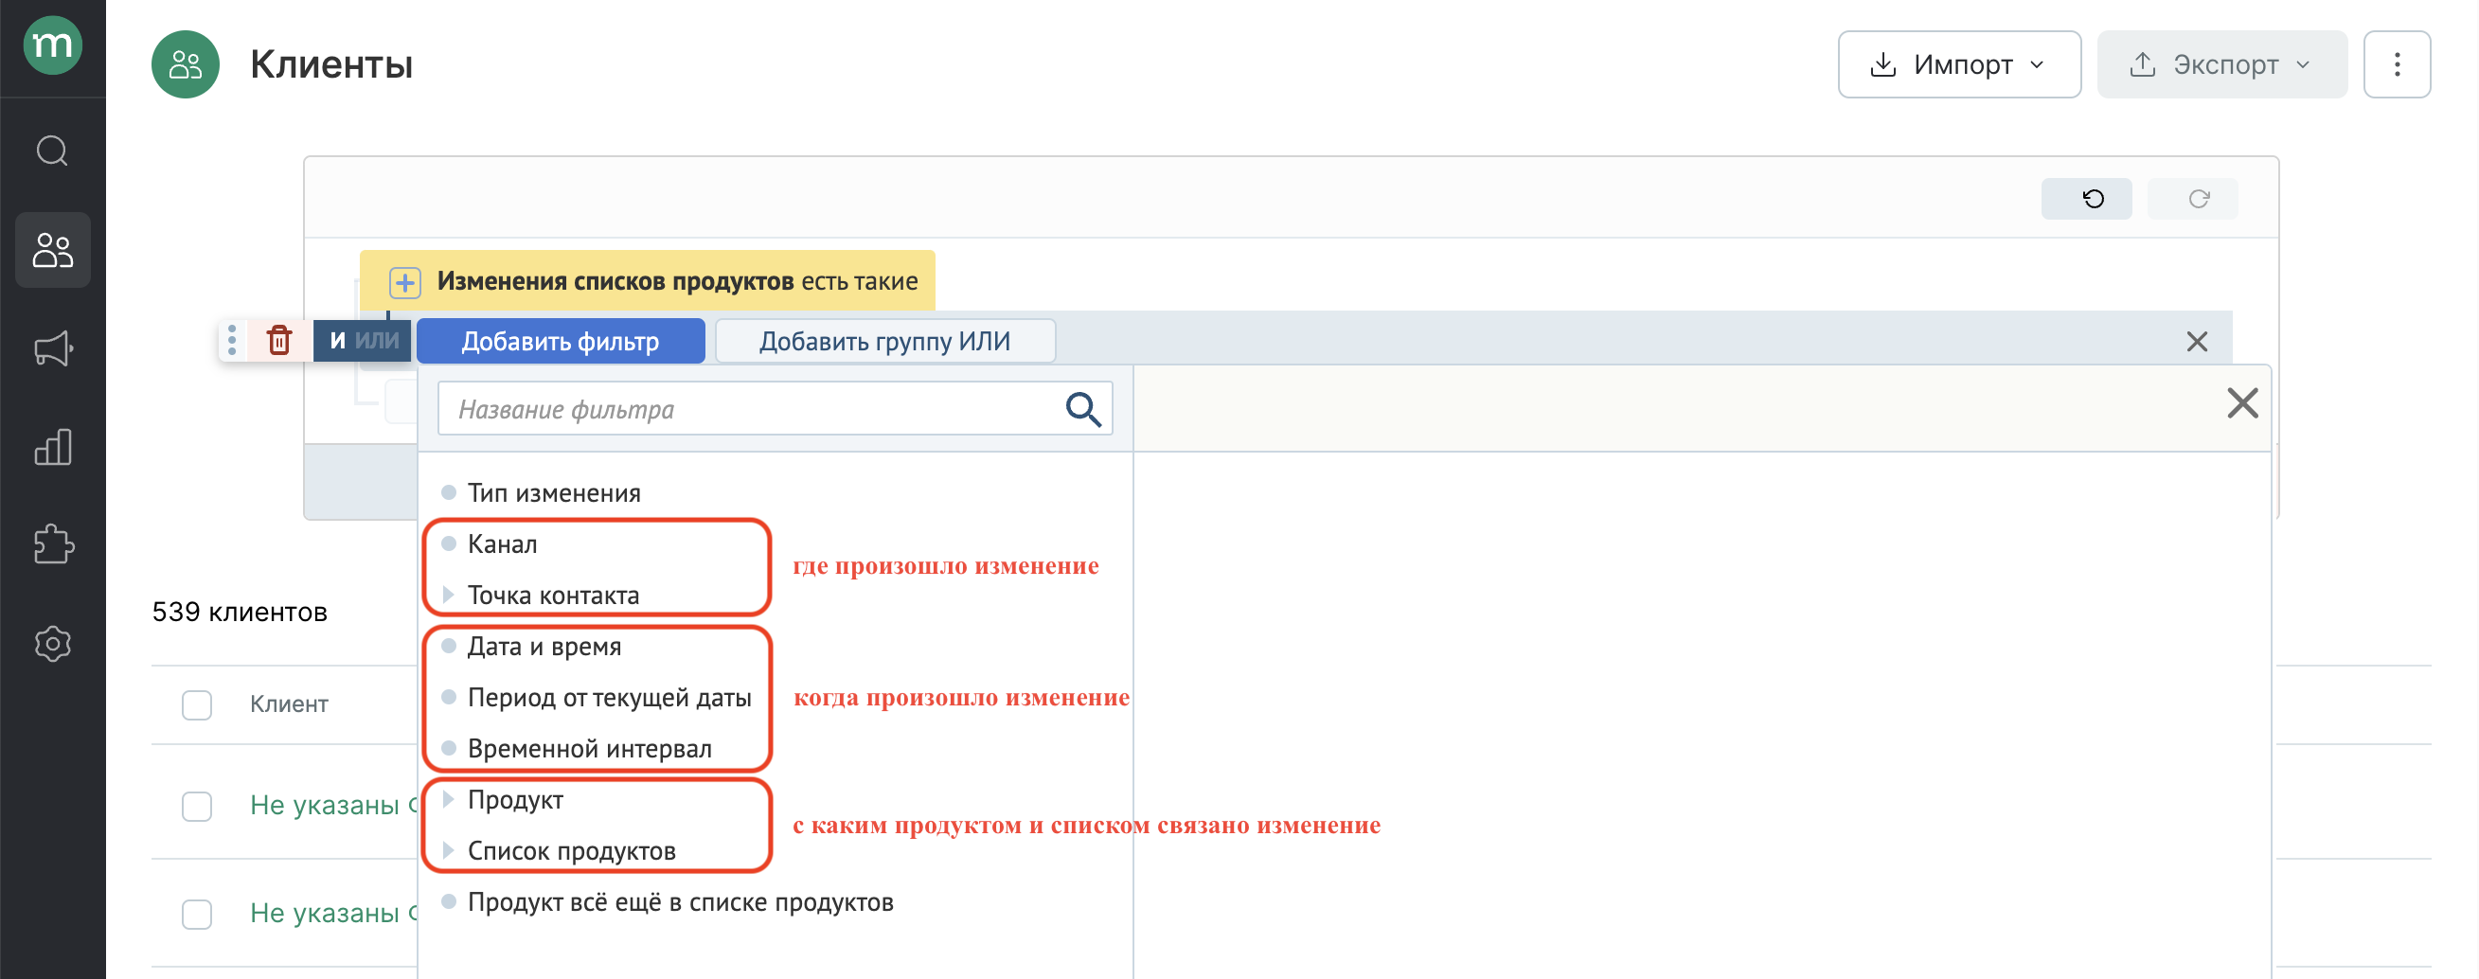Click the 539 клиентов counter

(x=240, y=613)
